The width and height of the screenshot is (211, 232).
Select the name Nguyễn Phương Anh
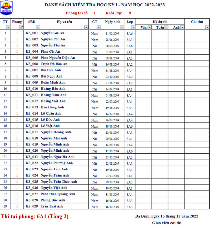57,163
